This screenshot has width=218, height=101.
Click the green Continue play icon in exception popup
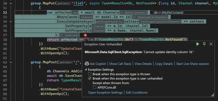198,44
